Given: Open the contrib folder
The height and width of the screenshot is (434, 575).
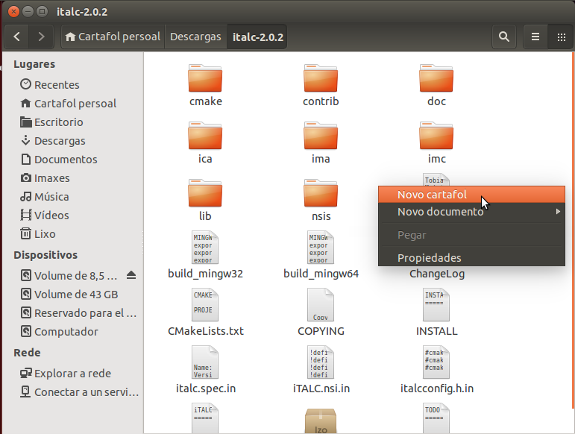Looking at the screenshot, I should [321, 86].
